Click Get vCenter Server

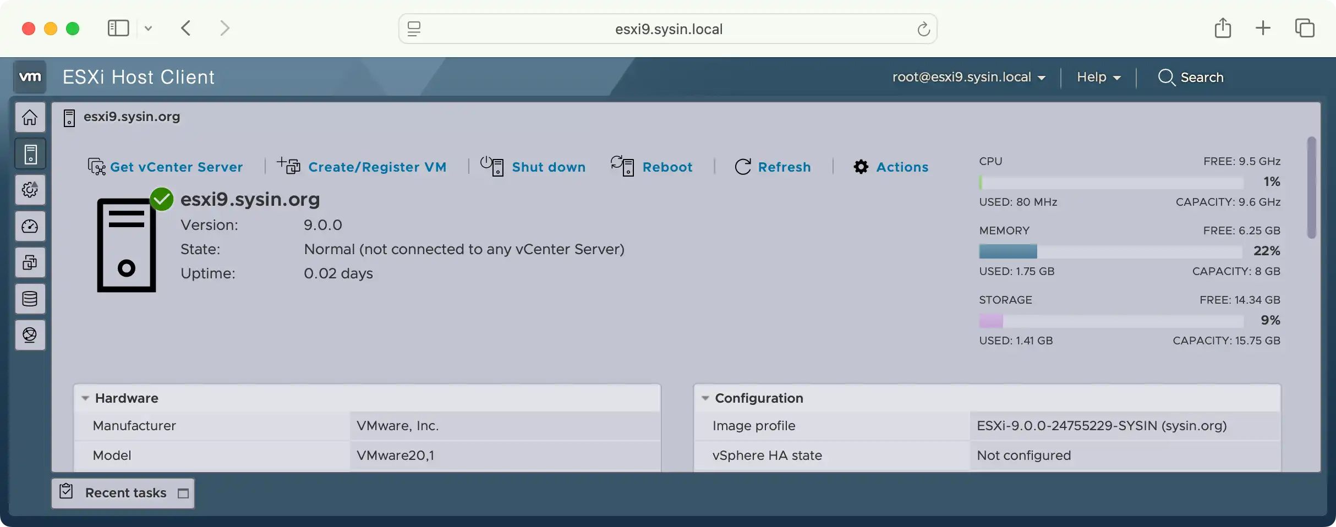[x=175, y=167]
